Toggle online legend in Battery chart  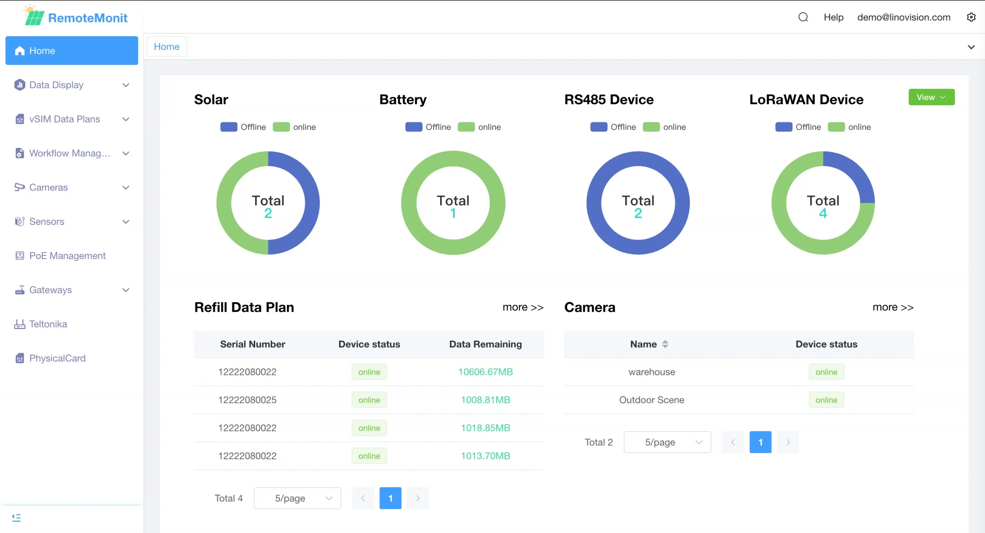[x=466, y=127]
